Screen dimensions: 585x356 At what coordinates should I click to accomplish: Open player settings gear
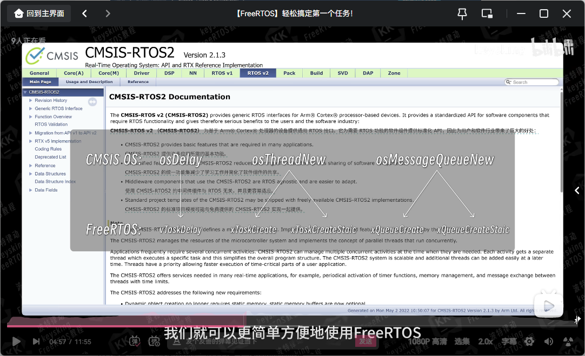529,341
